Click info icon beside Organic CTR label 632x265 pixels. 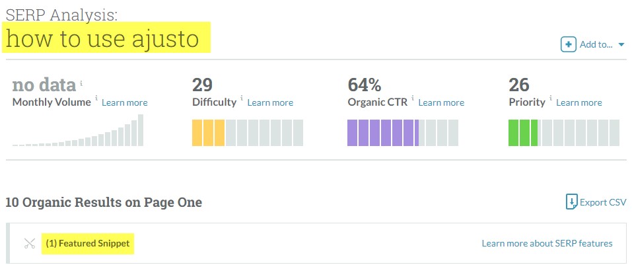pyautogui.click(x=413, y=98)
